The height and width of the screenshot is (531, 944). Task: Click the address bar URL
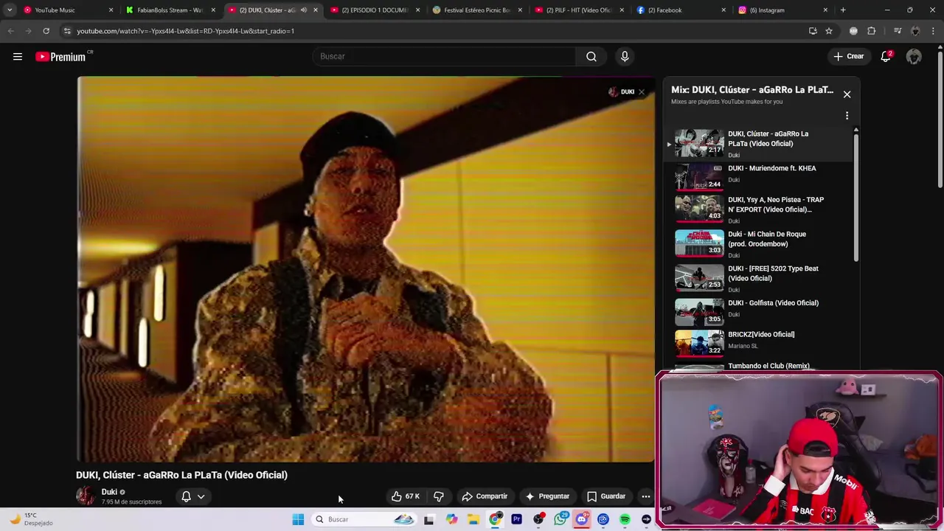tap(186, 31)
